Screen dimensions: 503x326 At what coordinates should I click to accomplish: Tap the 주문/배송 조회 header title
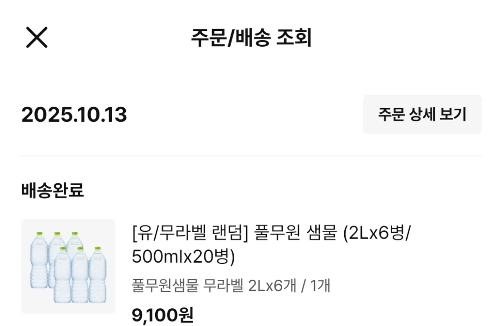pos(251,38)
